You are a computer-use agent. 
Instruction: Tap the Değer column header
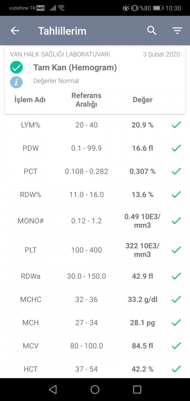(x=142, y=100)
